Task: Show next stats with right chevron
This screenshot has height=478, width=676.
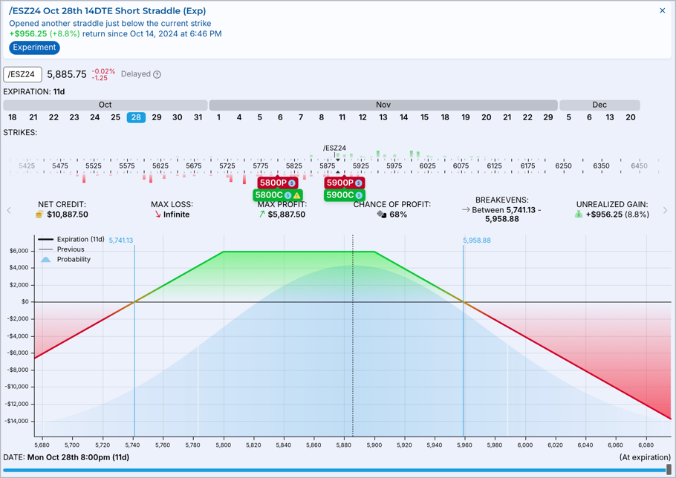Action: pyautogui.click(x=665, y=210)
